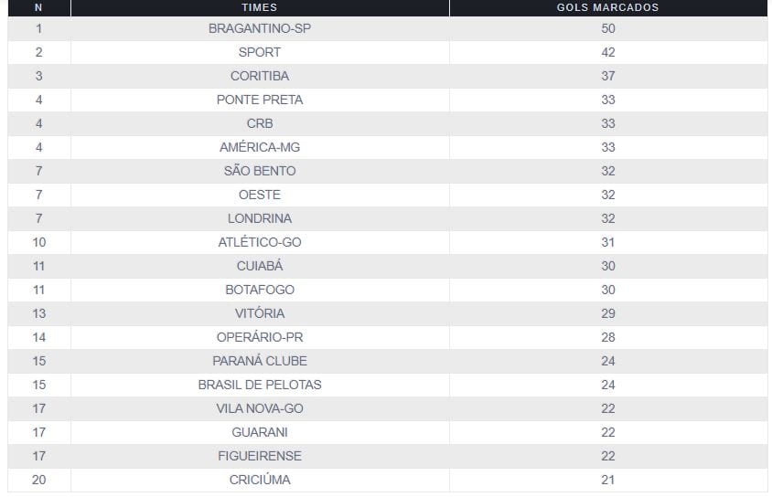
Task: Click the goals value 50 for Bragantino
Action: click(x=608, y=28)
